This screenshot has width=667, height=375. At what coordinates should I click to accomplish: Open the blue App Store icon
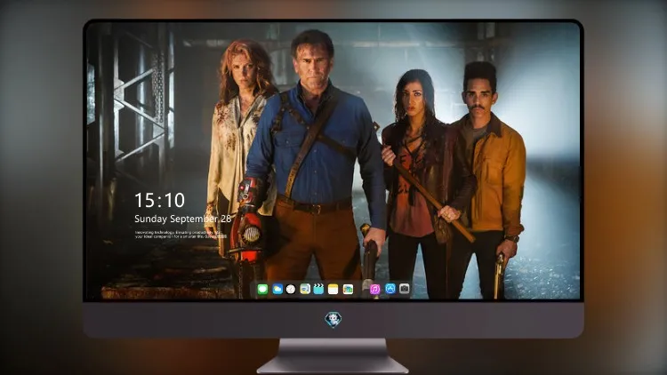click(x=390, y=289)
